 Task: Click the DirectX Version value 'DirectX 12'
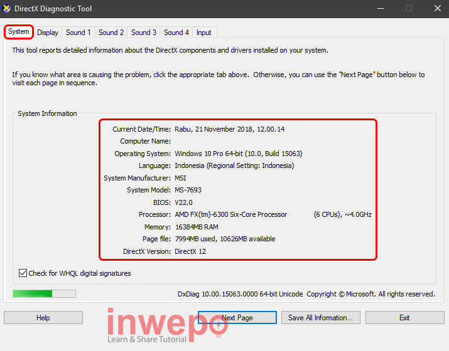pyautogui.click(x=190, y=251)
